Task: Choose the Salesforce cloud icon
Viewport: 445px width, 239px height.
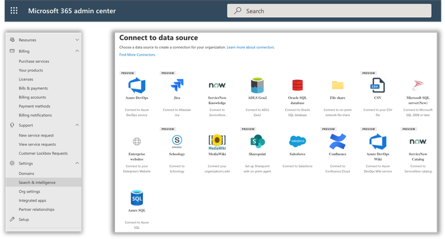Action: [x=297, y=141]
